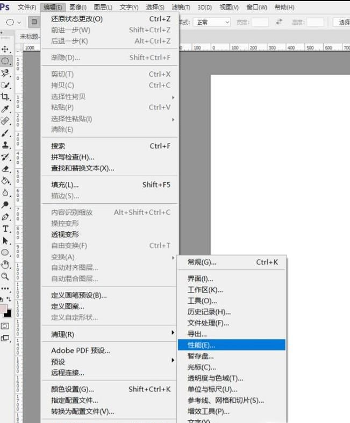The height and width of the screenshot is (423, 350).
Task: Expand the 选择性粘贴(I) submenu
Action: [x=173, y=119]
